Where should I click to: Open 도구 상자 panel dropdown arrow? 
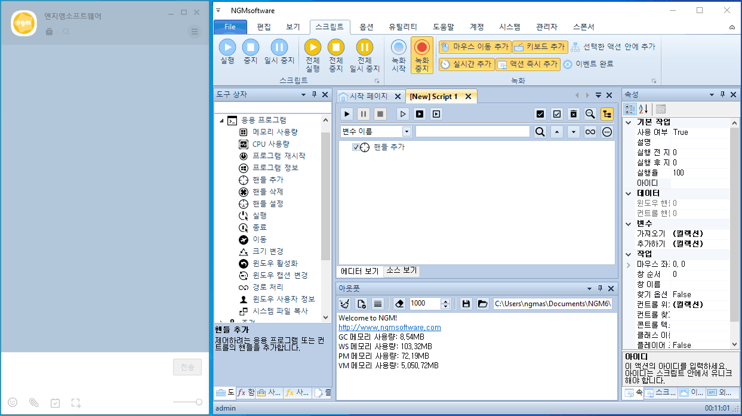coord(303,94)
